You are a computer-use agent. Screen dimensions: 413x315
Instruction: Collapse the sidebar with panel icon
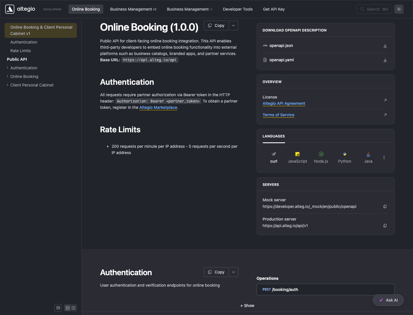58,308
